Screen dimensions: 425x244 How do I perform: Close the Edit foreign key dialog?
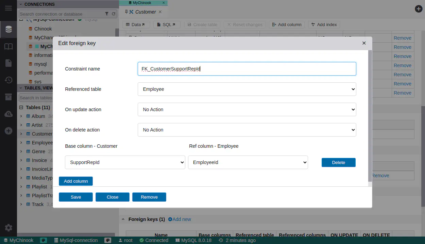point(364,43)
